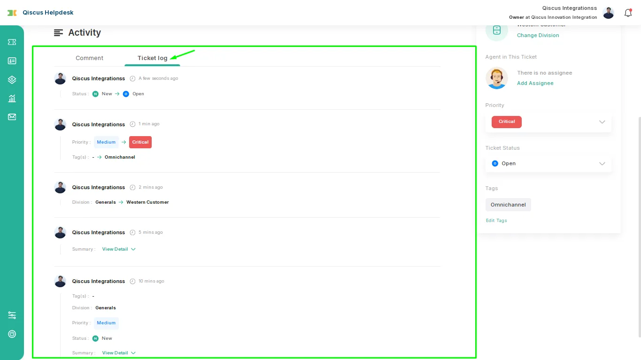This screenshot has height=360, width=641.
Task: Click the avatar of the '2 mins ago' entry
Action: pyautogui.click(x=60, y=187)
